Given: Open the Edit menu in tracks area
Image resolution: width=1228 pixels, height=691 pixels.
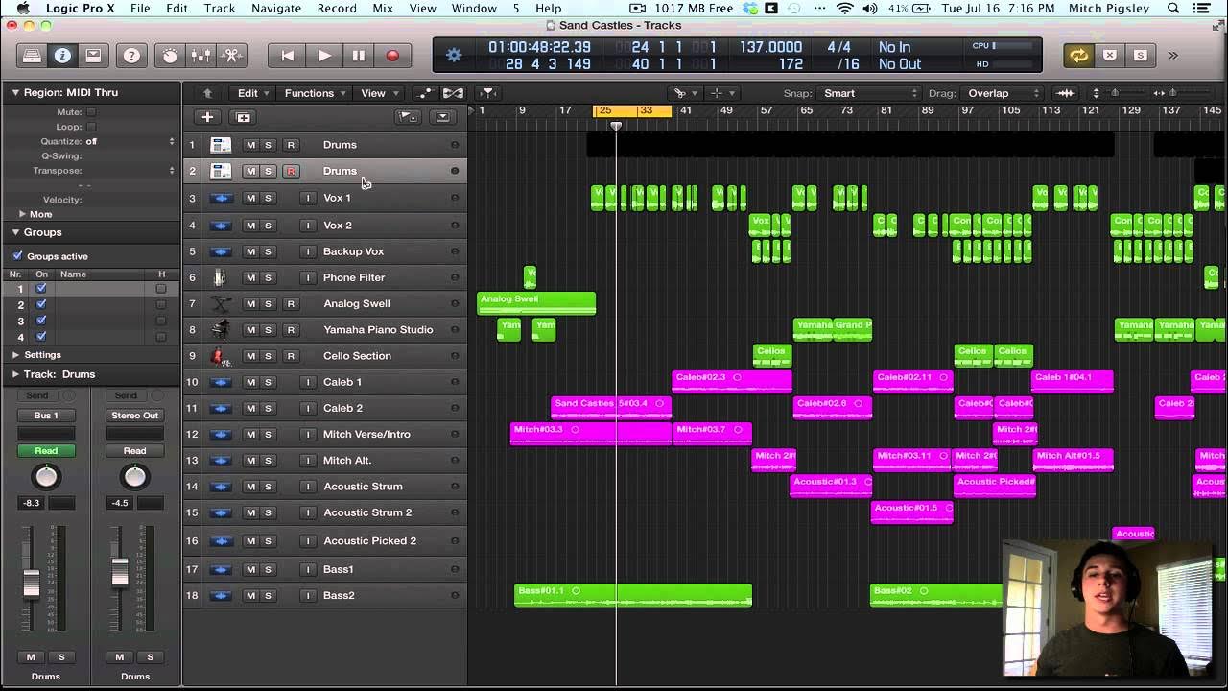Looking at the screenshot, I should click(x=252, y=93).
